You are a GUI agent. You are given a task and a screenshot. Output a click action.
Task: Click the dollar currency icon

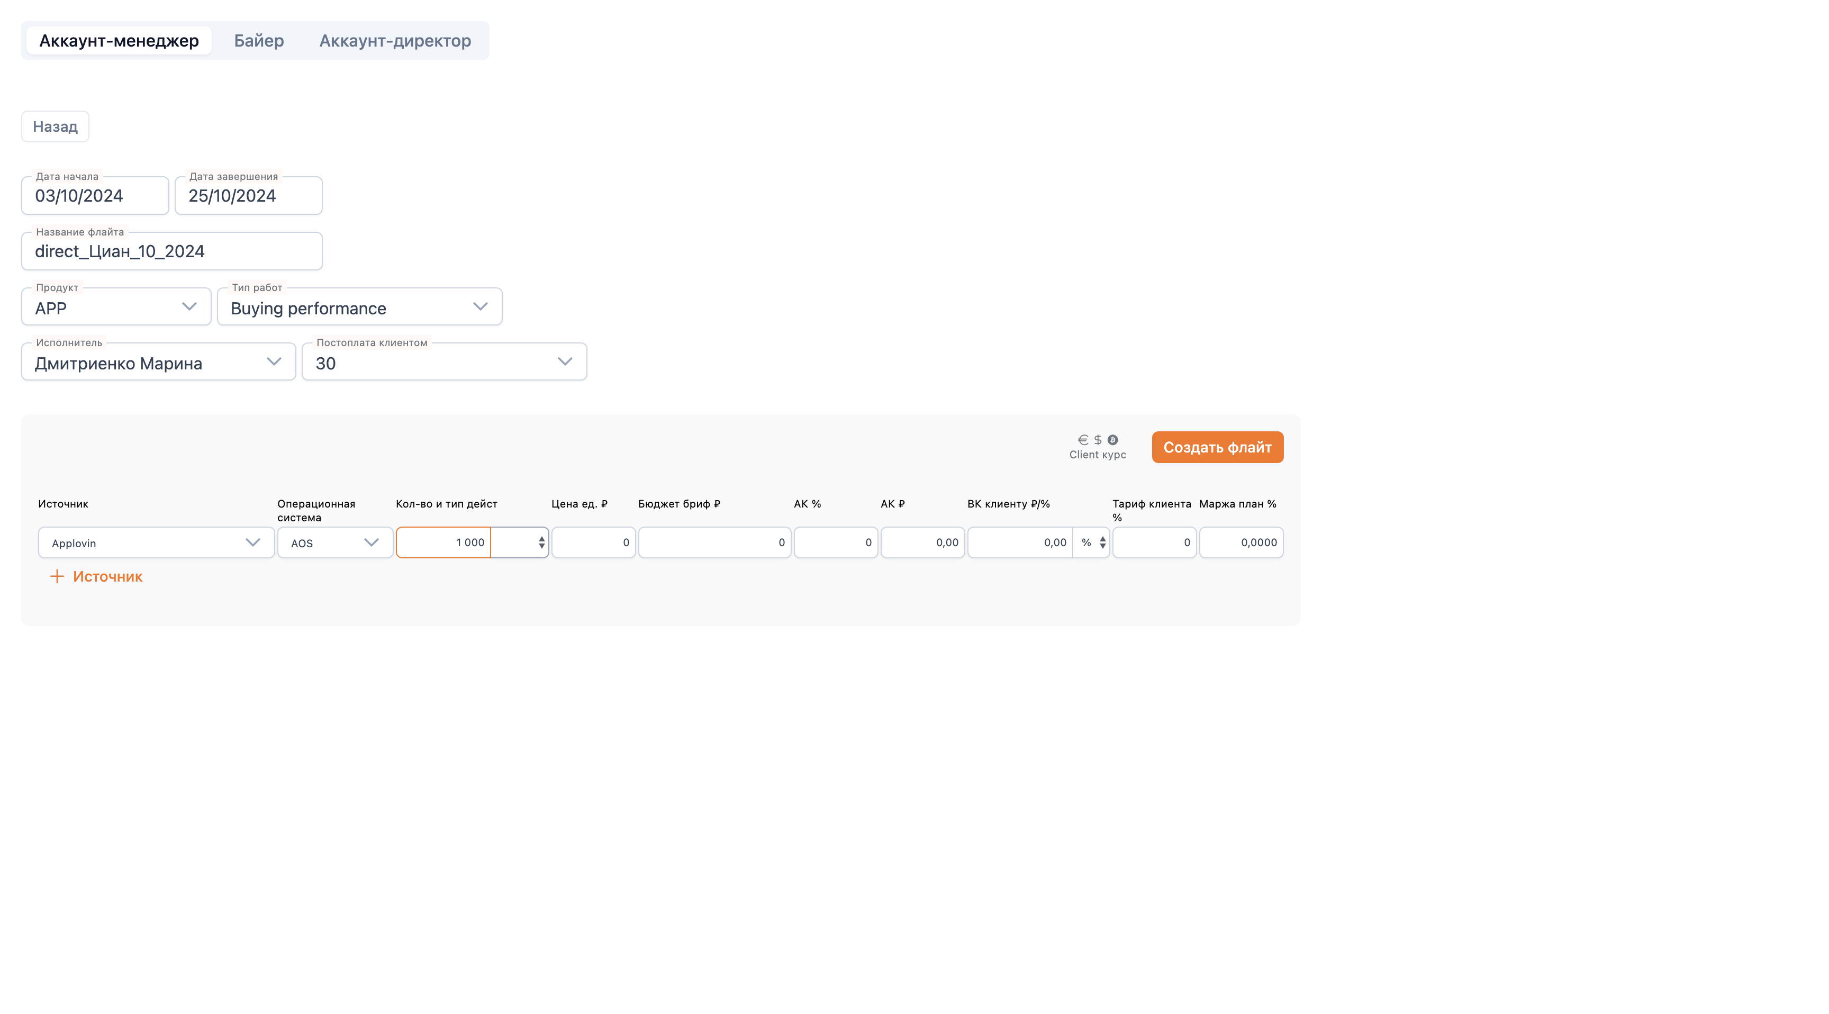point(1098,440)
